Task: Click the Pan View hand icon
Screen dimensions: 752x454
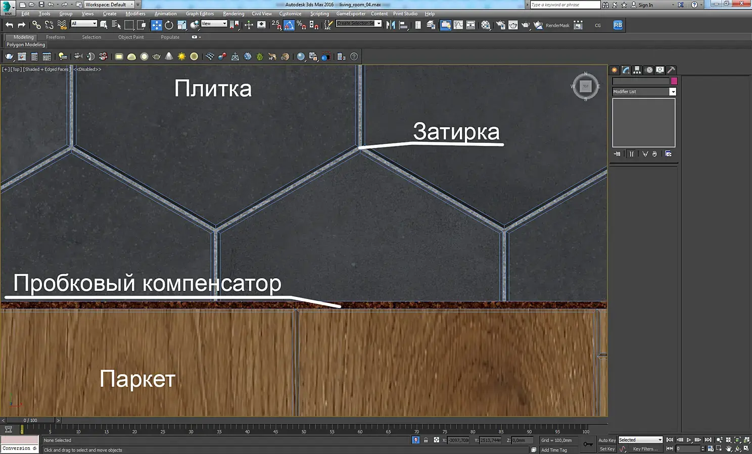Action: (729, 448)
